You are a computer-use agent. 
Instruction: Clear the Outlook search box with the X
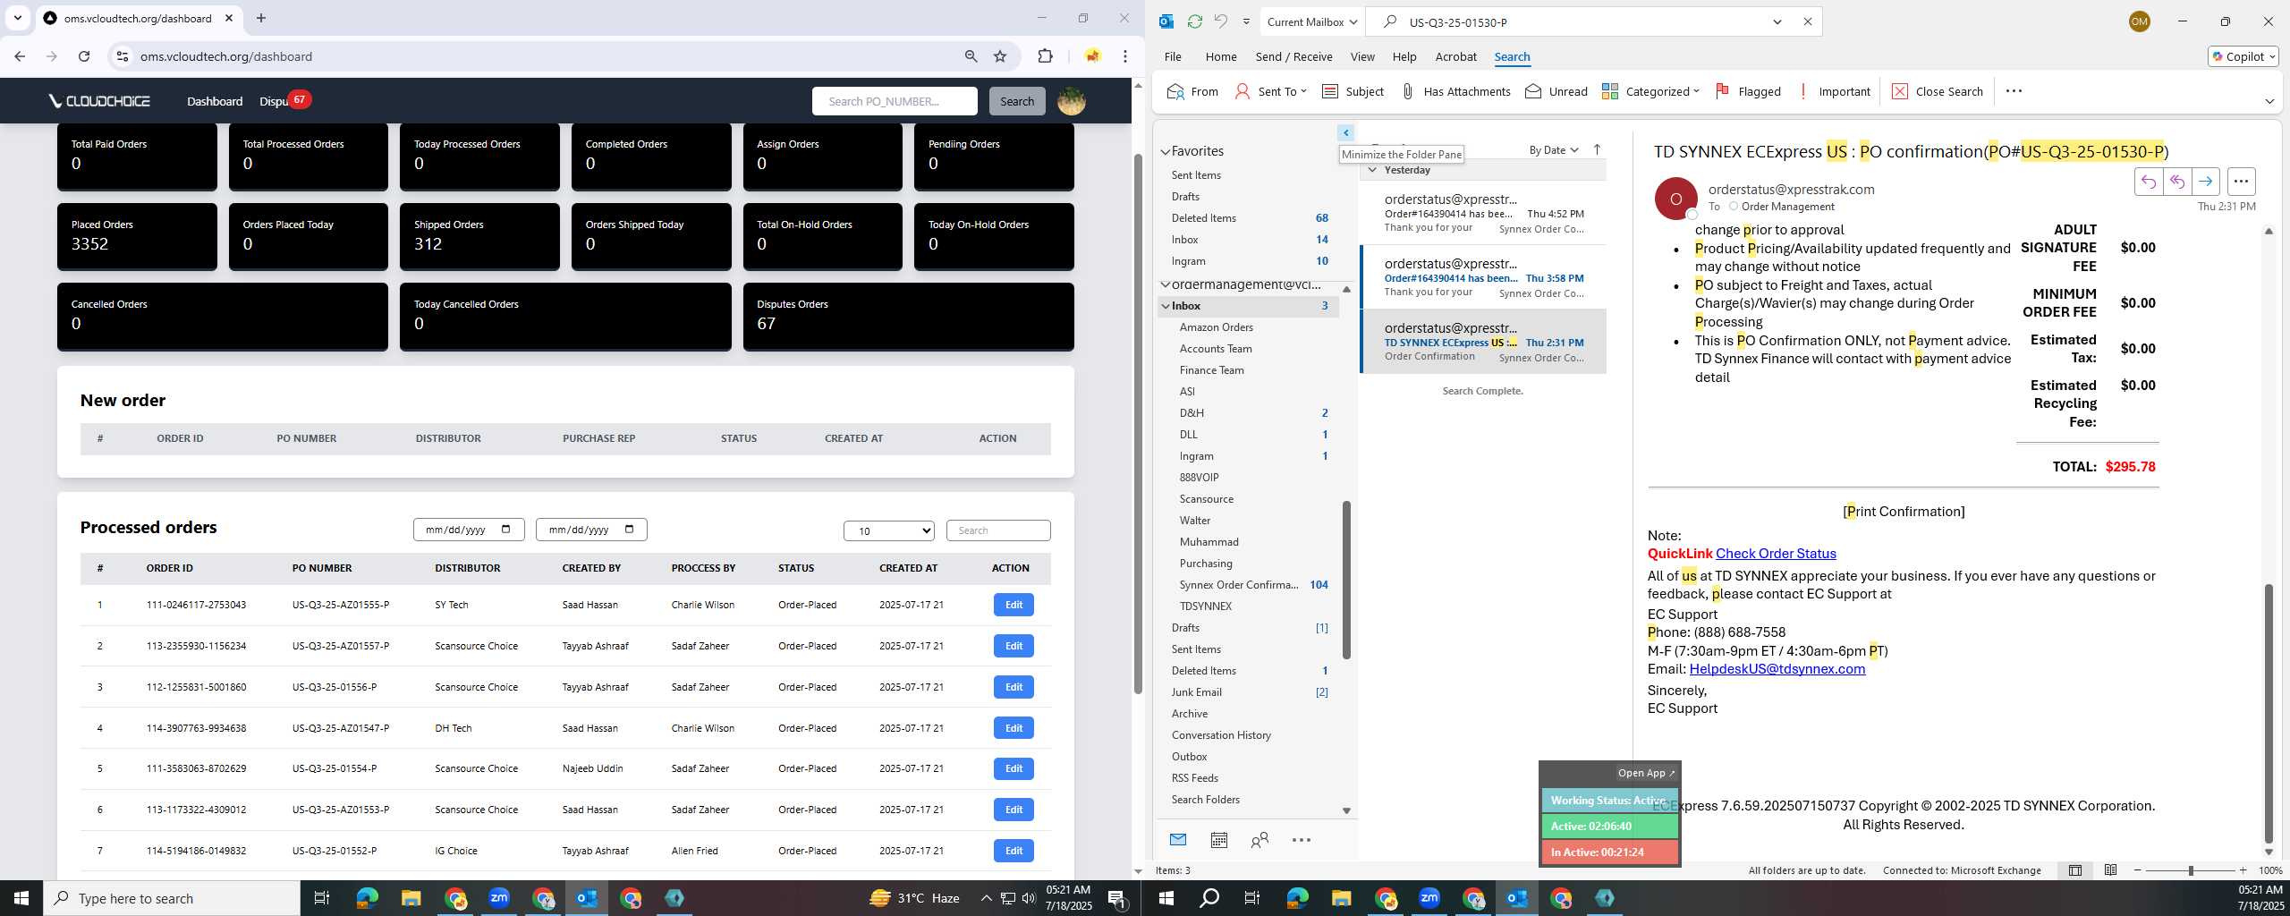coord(1807,21)
